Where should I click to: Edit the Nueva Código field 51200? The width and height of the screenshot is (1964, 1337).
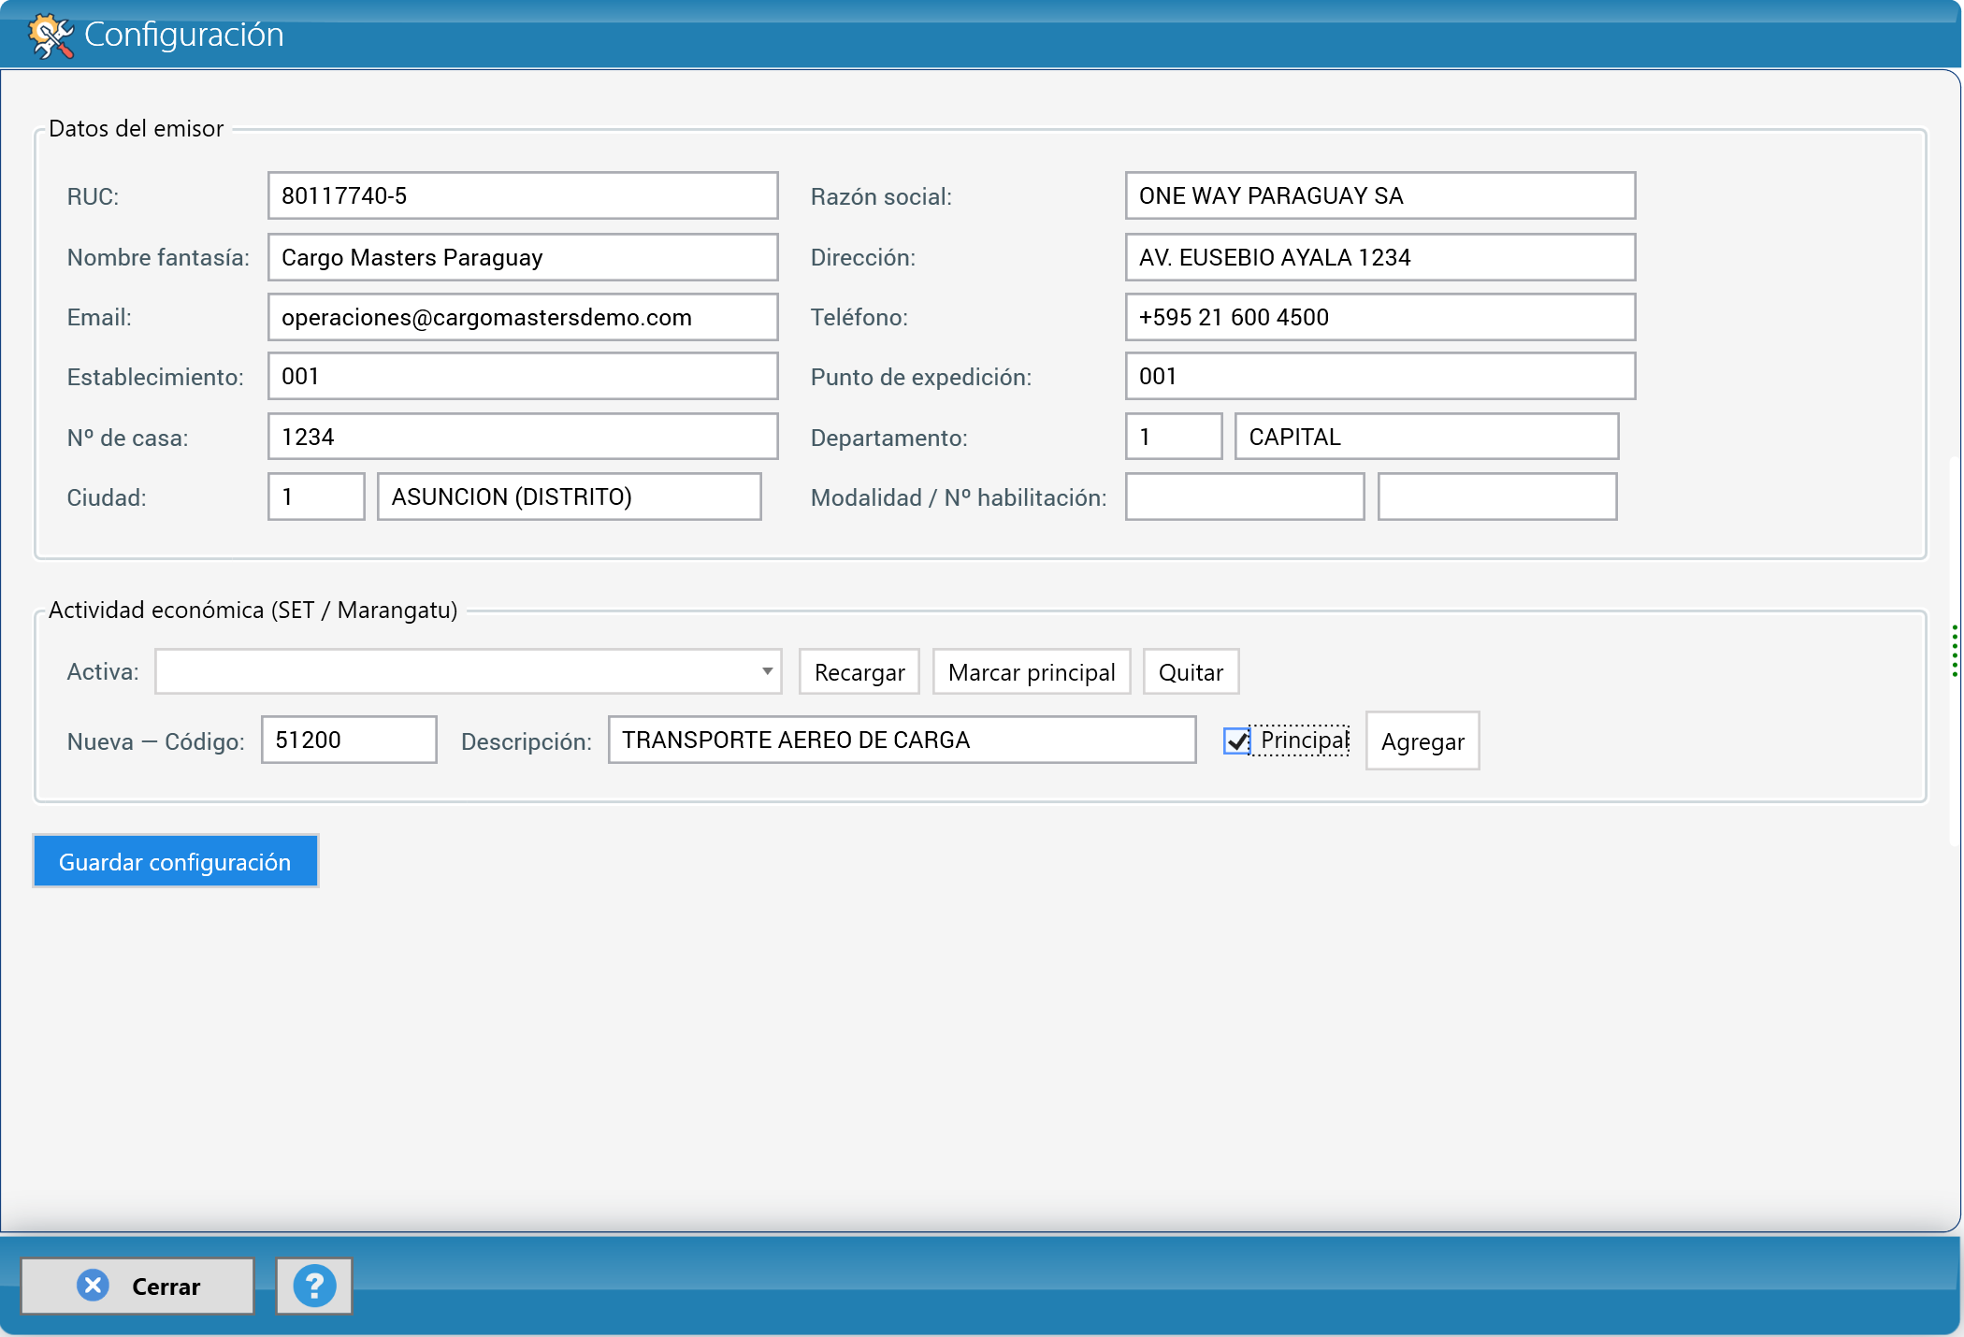click(x=349, y=740)
